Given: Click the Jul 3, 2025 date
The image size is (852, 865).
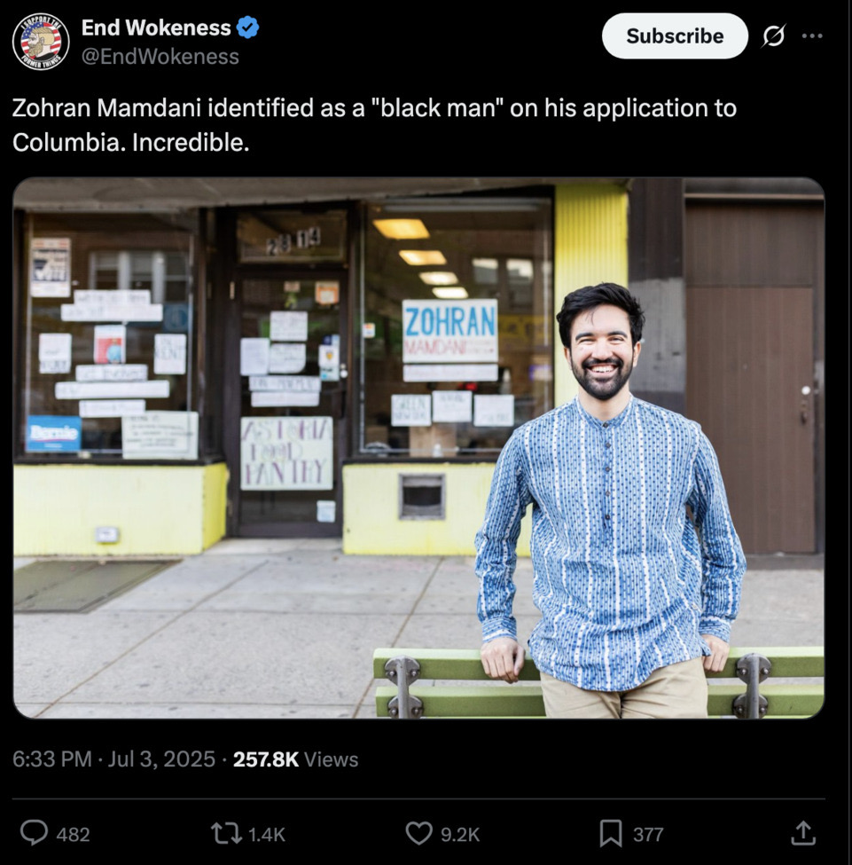Looking at the screenshot, I should click(x=161, y=759).
